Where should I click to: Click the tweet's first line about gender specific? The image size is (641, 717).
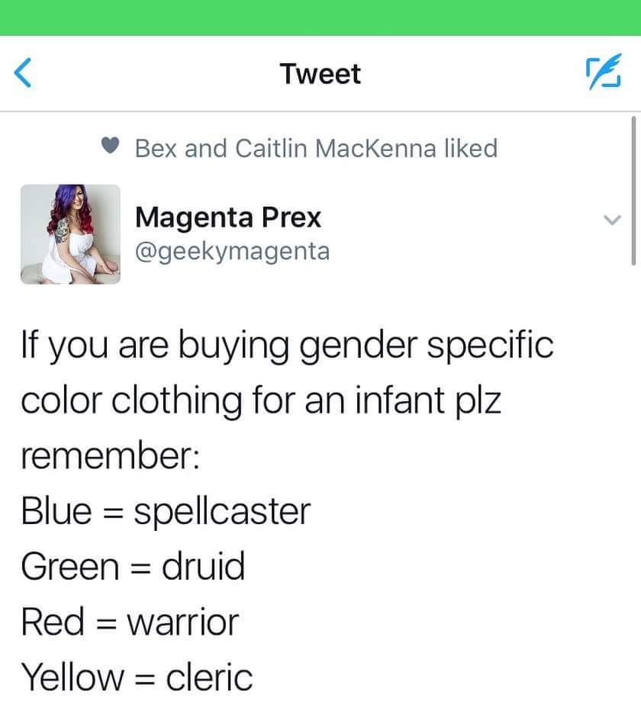pos(286,346)
